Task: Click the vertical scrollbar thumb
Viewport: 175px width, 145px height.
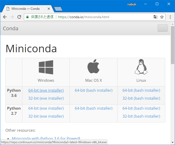Action: 172,45
